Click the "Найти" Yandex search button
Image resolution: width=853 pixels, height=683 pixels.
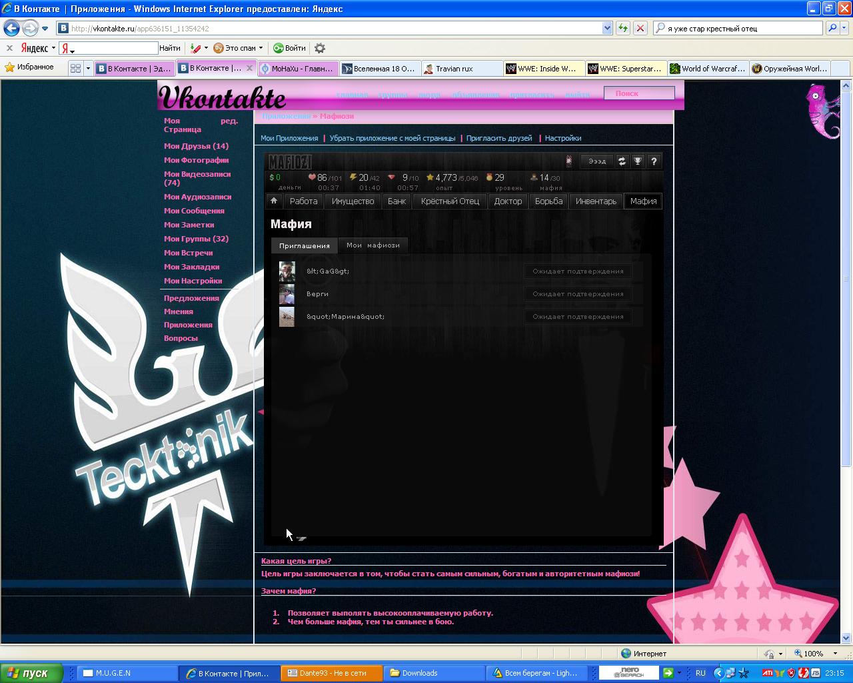point(170,48)
